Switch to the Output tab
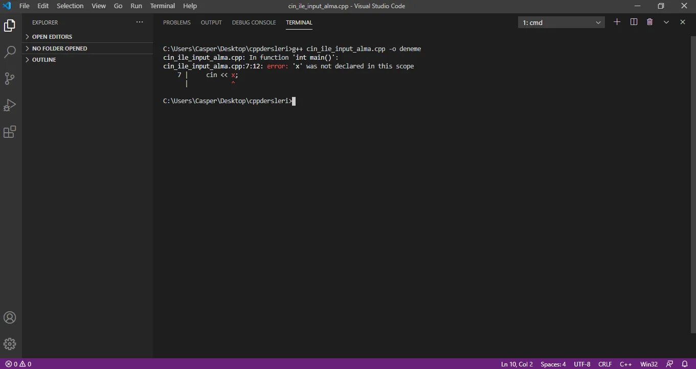 click(211, 22)
